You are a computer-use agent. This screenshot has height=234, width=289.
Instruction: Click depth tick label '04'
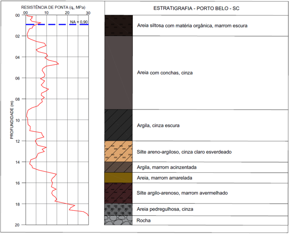coord(18,57)
